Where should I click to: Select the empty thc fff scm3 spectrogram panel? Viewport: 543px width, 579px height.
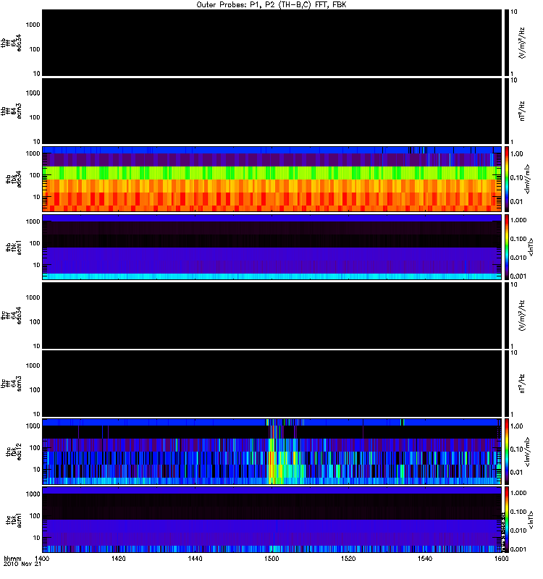(271, 383)
